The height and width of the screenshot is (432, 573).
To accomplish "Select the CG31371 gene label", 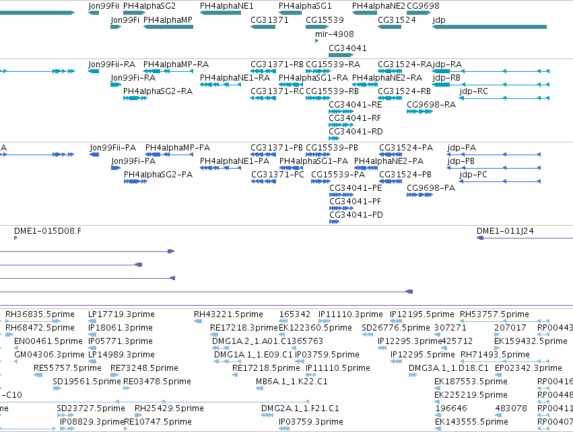I will [270, 20].
